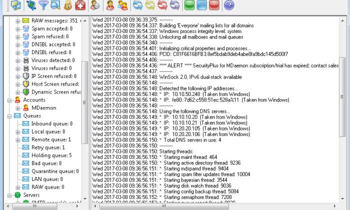Expand the RAW queue node

[17, 187]
